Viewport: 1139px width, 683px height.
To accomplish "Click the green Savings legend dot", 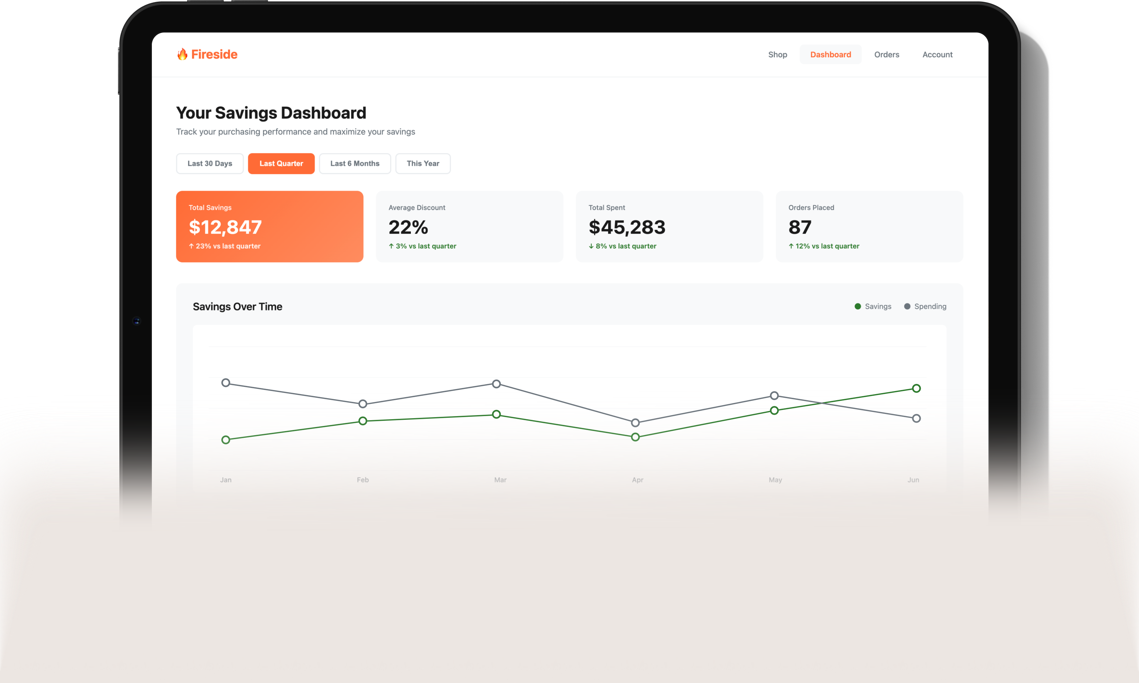I will point(857,307).
